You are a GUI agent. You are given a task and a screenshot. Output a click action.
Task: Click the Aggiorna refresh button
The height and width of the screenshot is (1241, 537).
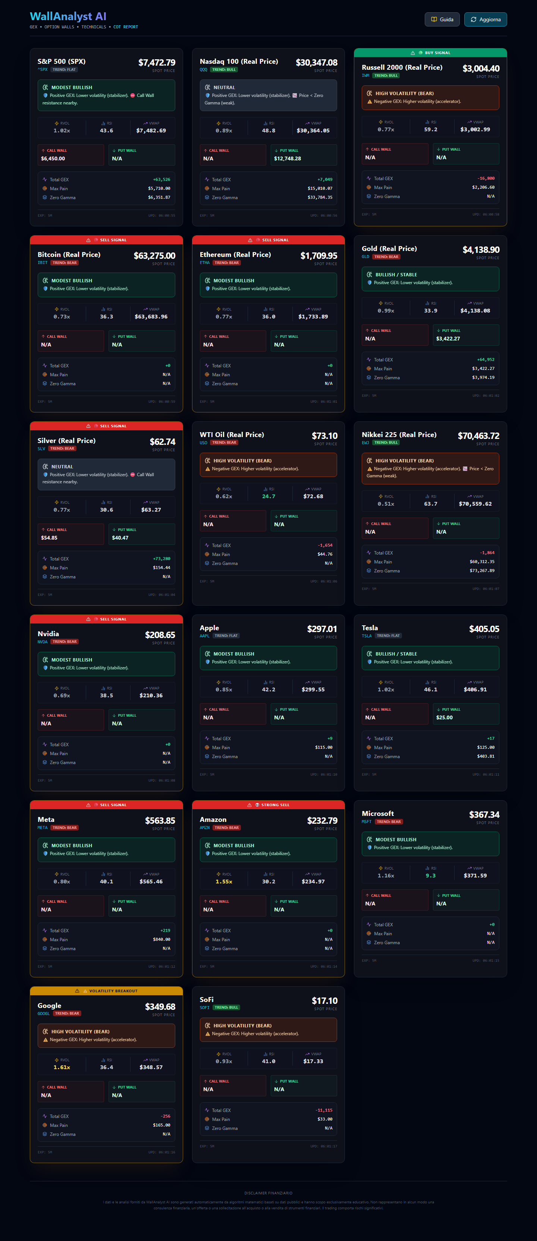(x=486, y=19)
